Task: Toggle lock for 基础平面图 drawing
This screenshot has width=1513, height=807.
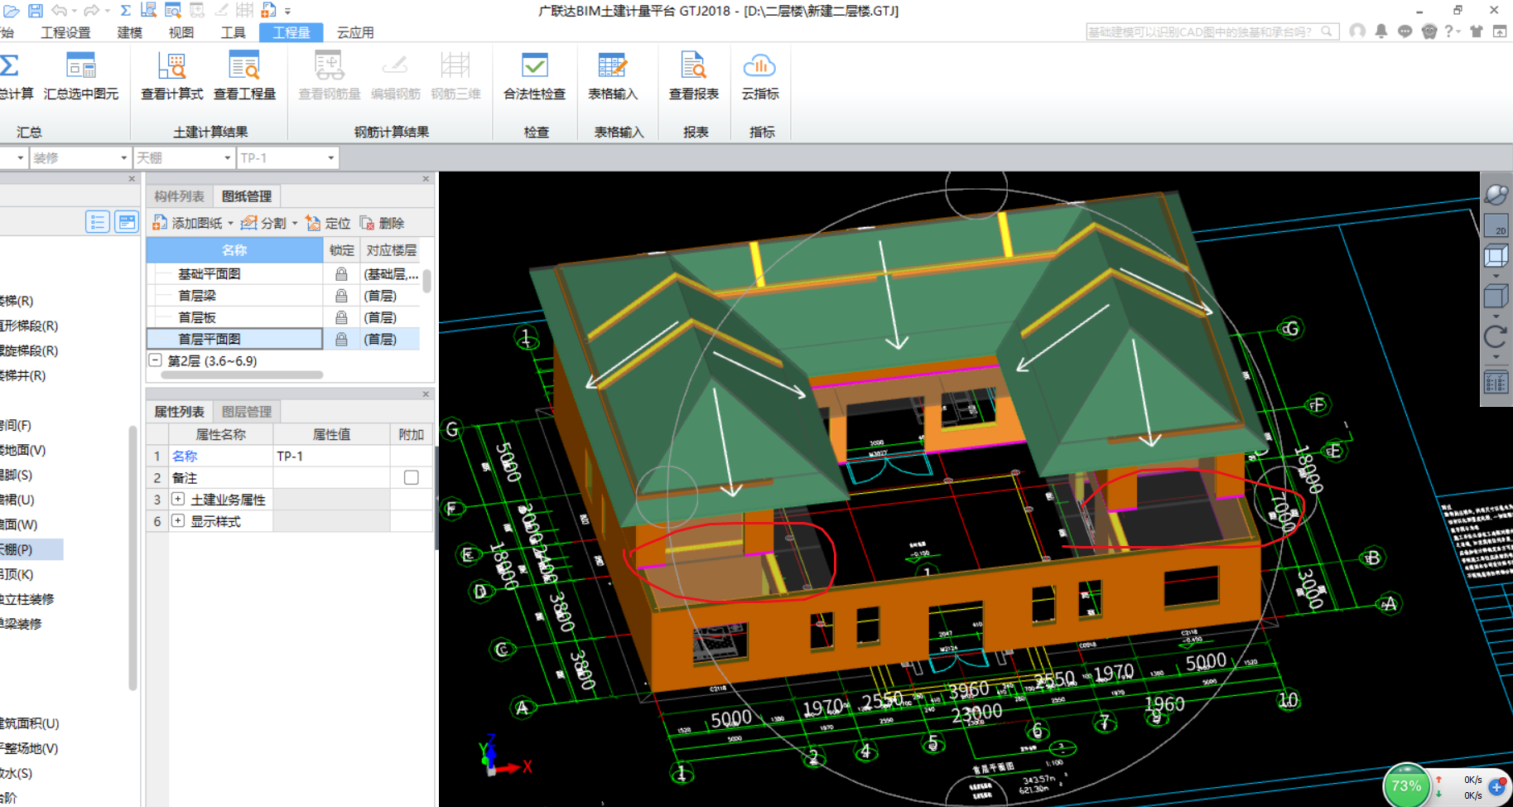Action: [341, 274]
